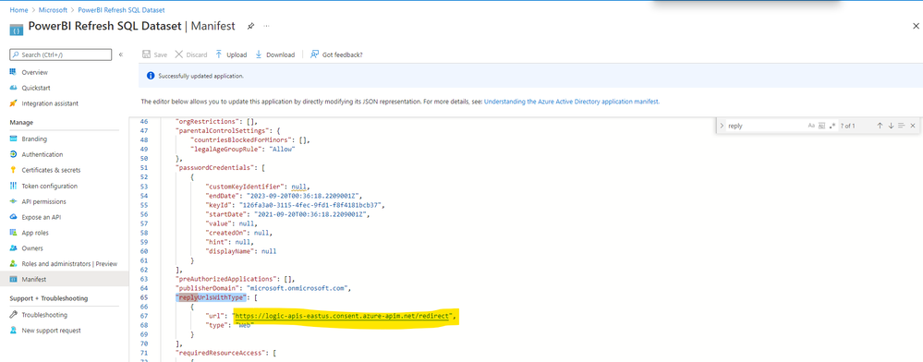This screenshot has height=362, width=923.
Task: Click the Save toolbar button
Action: [x=155, y=54]
